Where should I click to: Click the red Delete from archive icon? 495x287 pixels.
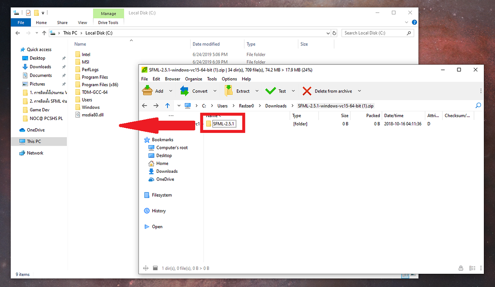point(307,91)
